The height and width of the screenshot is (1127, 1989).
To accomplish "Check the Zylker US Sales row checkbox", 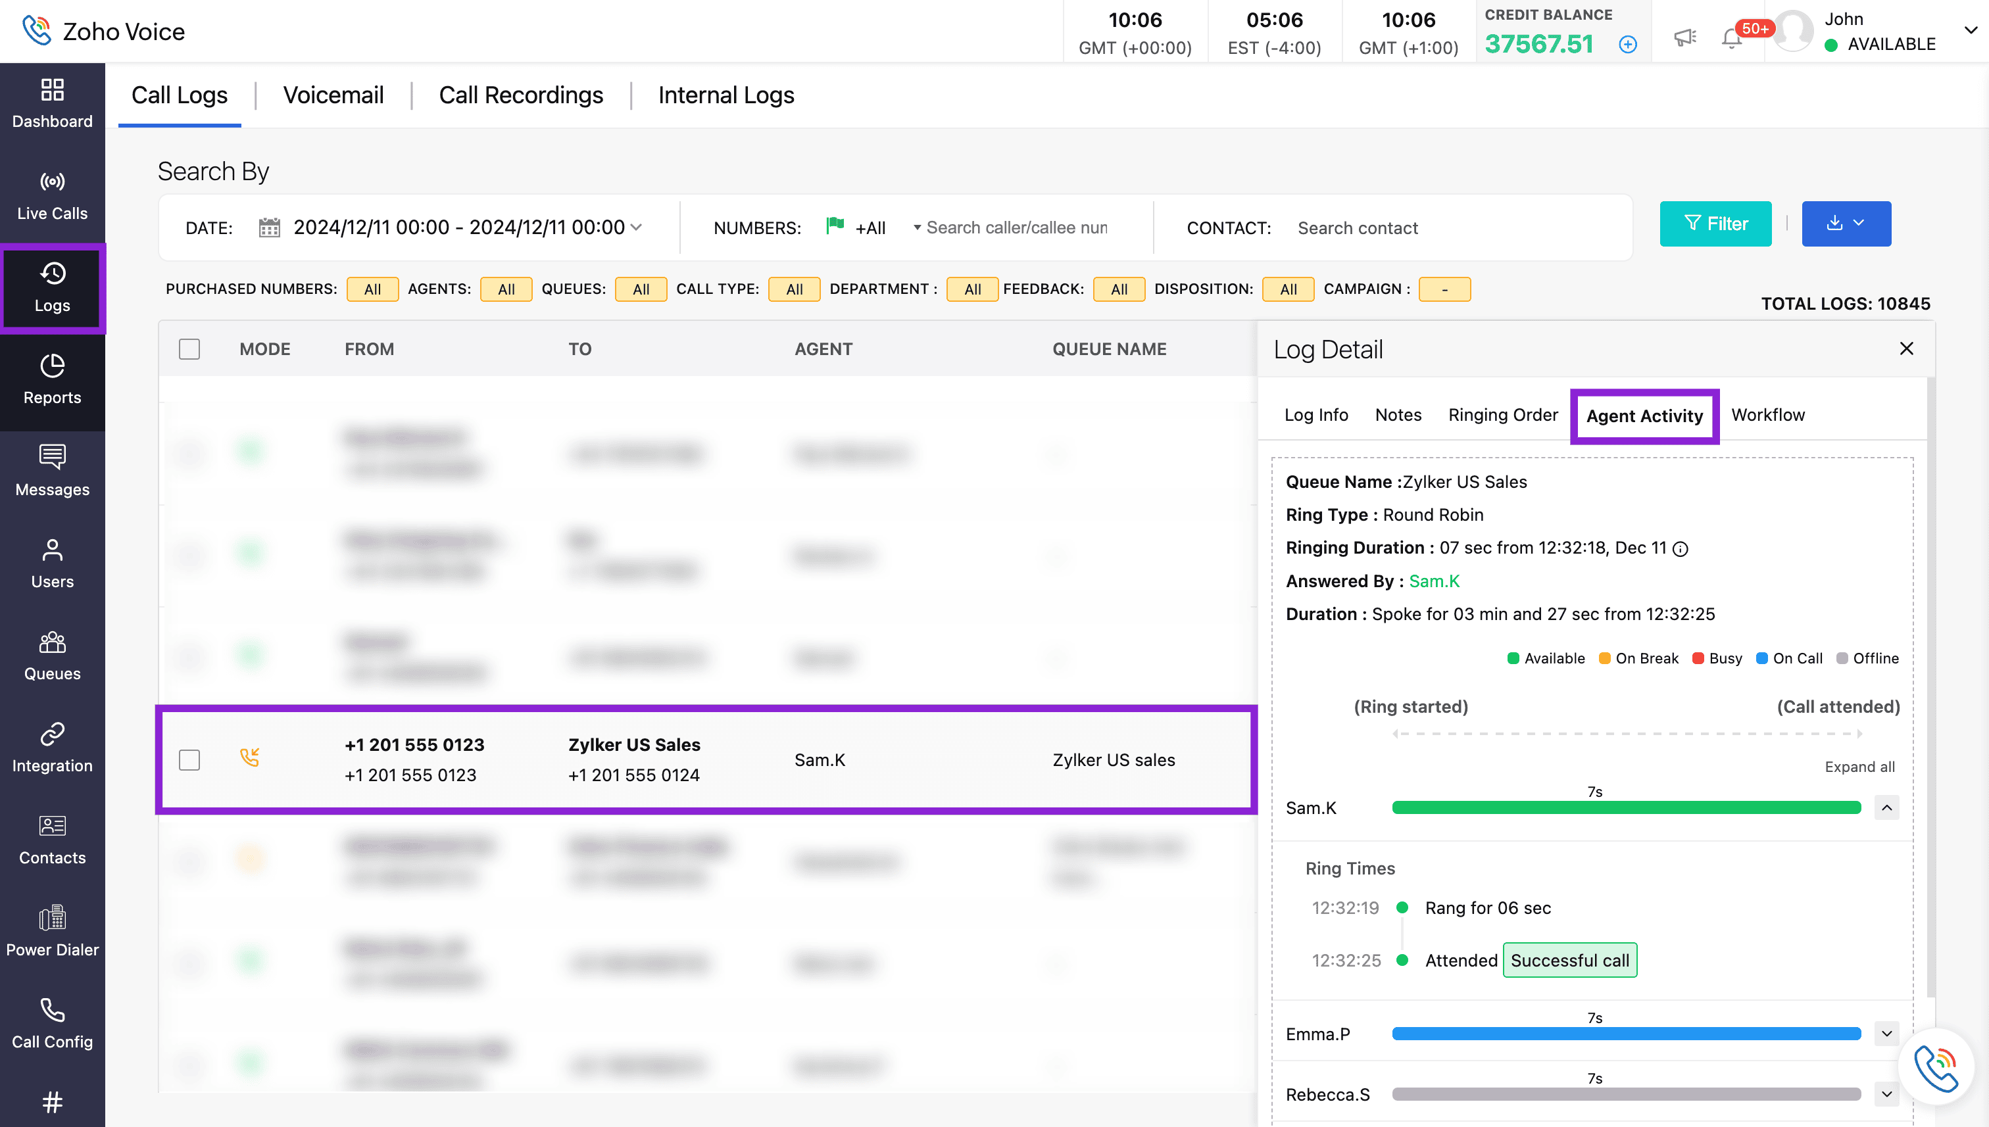I will pos(189,759).
